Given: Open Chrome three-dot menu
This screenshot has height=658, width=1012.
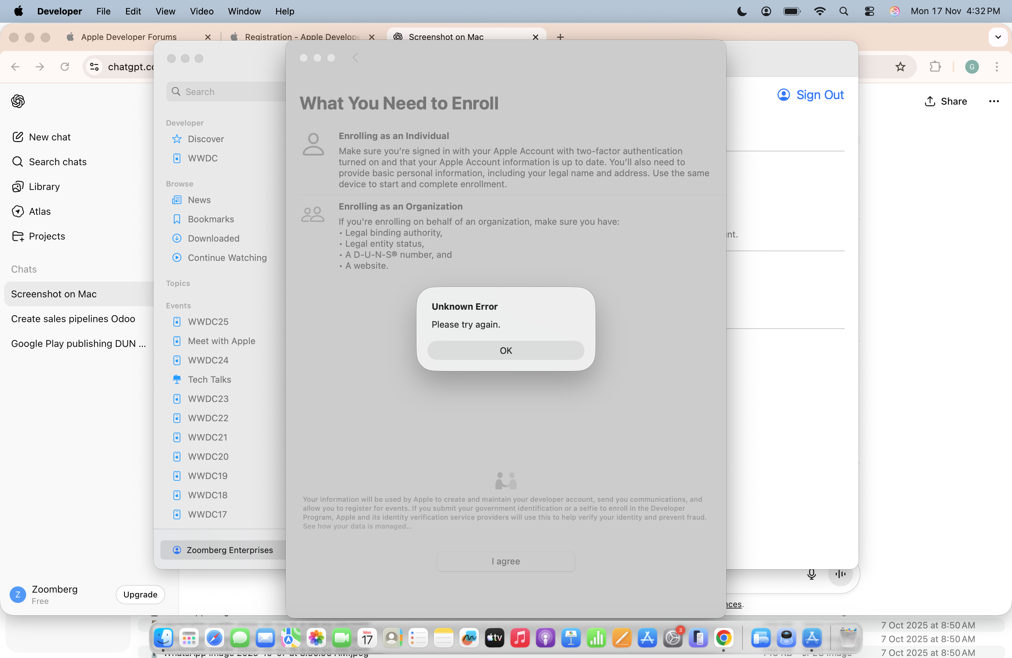Looking at the screenshot, I should [996, 67].
